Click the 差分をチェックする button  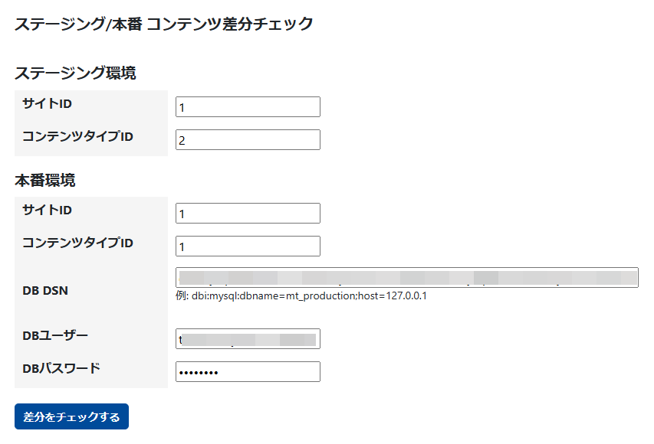coord(71,417)
